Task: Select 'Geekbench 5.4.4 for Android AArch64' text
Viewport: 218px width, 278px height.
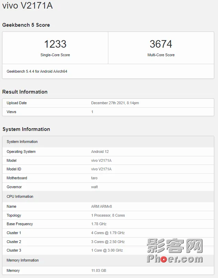Action: point(37,71)
